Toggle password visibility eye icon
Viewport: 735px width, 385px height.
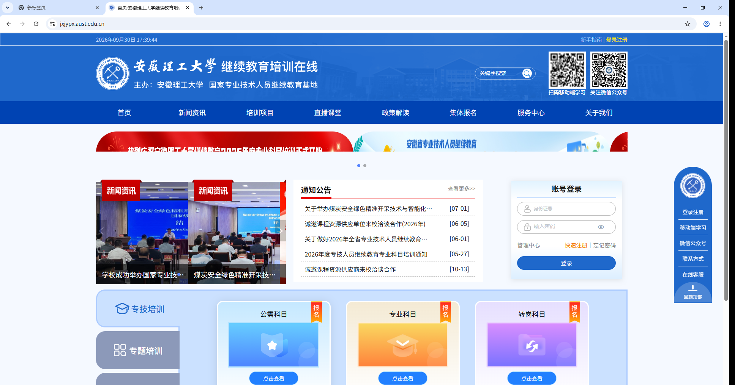click(x=601, y=227)
